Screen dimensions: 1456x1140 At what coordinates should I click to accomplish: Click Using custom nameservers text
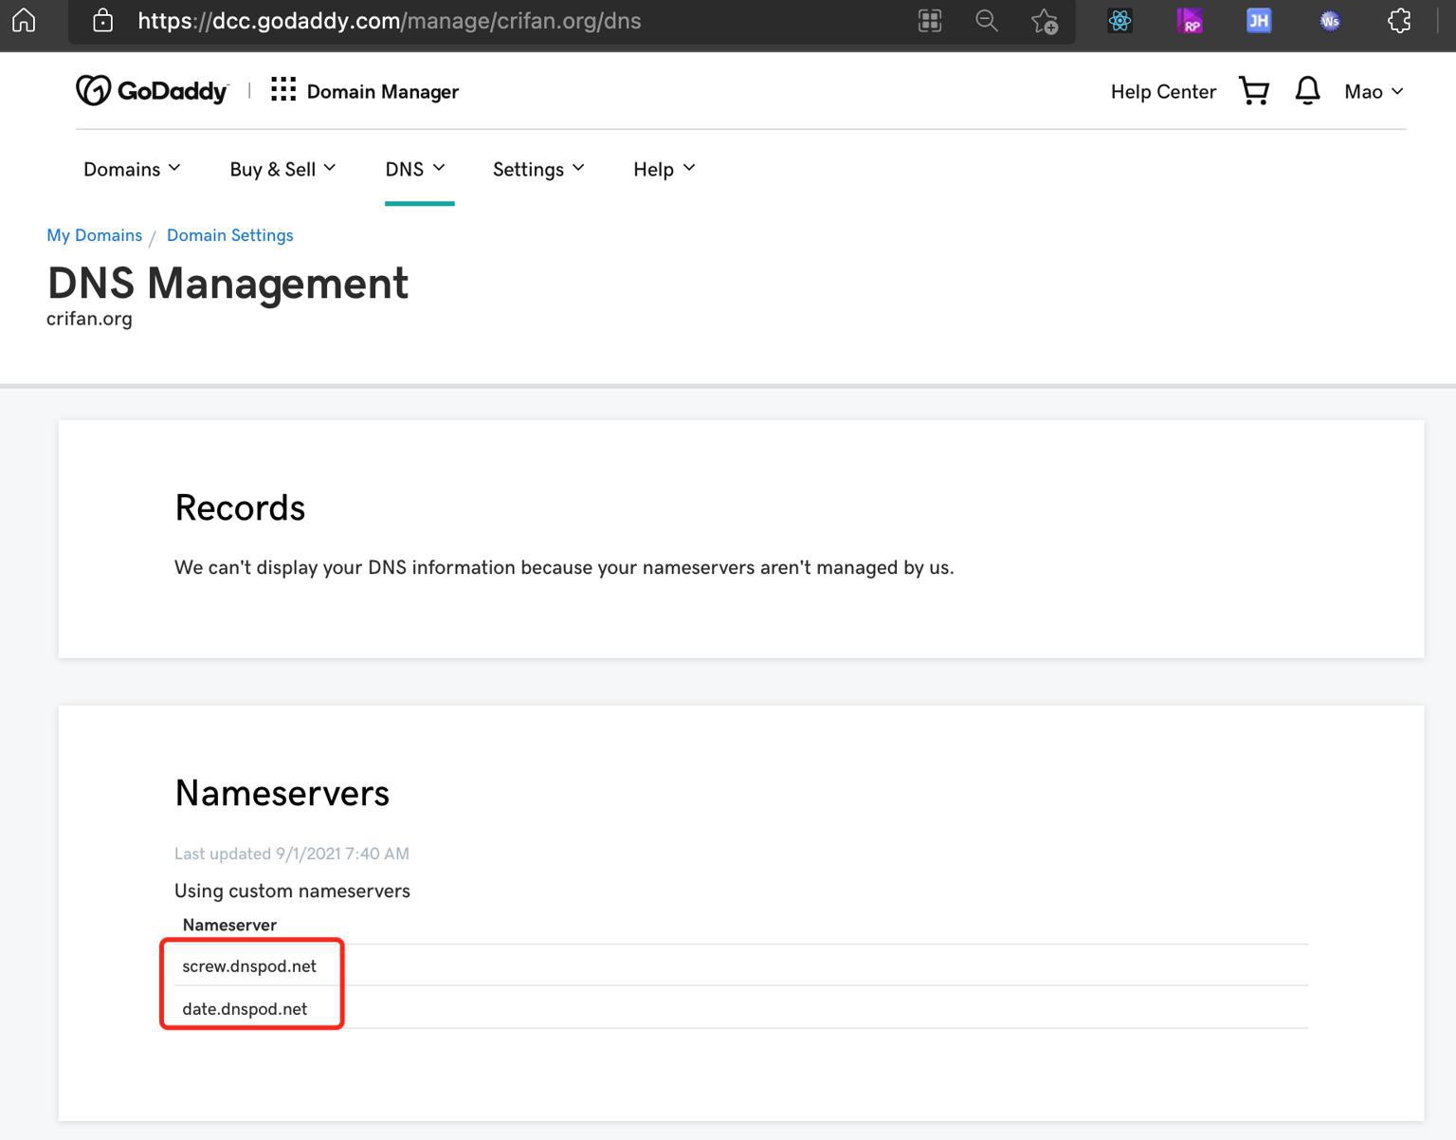click(292, 891)
